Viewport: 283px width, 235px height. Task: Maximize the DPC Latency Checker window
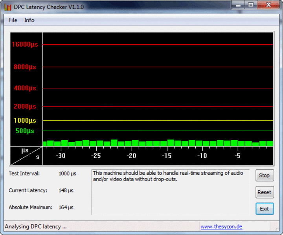click(x=251, y=5)
